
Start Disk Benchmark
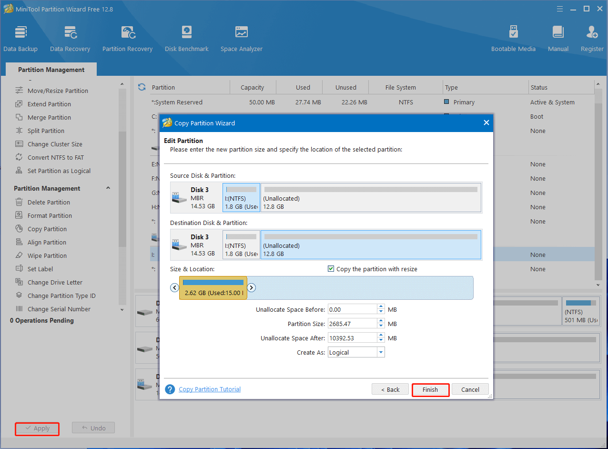tap(186, 39)
